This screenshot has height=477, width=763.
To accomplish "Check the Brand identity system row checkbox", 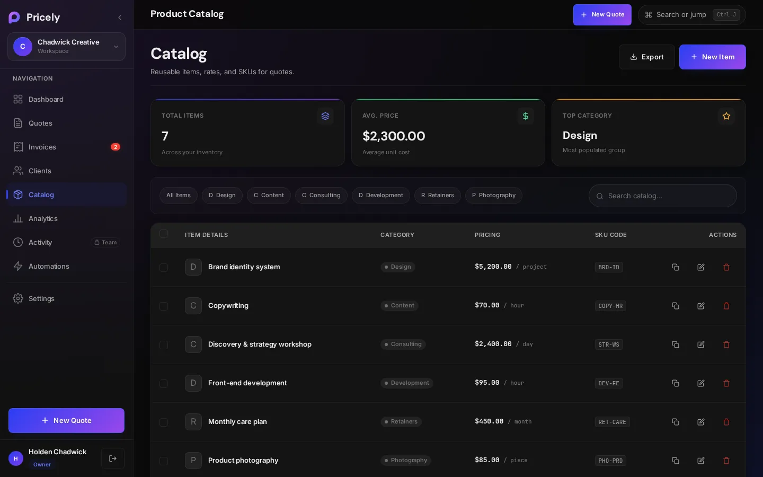I will click(x=164, y=268).
